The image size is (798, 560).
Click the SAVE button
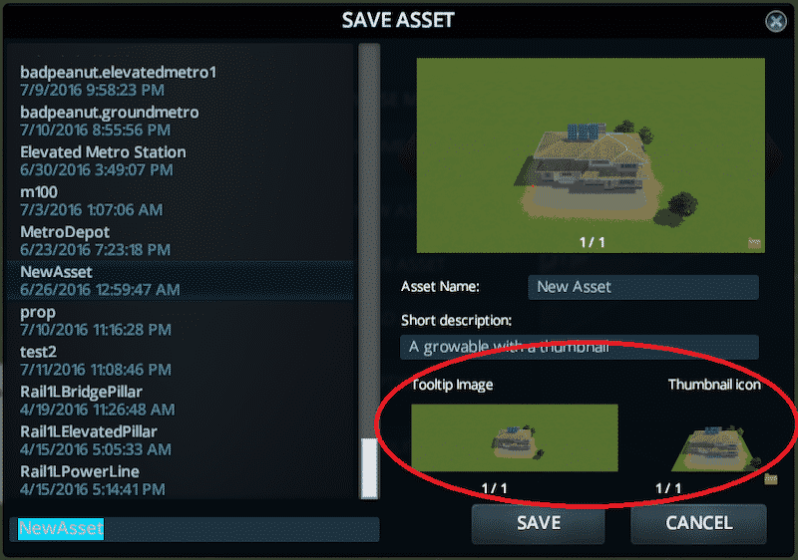click(x=539, y=523)
